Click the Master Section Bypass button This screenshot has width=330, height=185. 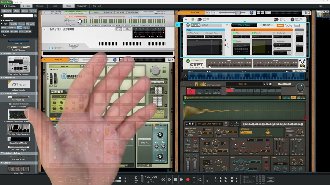click(74, 45)
